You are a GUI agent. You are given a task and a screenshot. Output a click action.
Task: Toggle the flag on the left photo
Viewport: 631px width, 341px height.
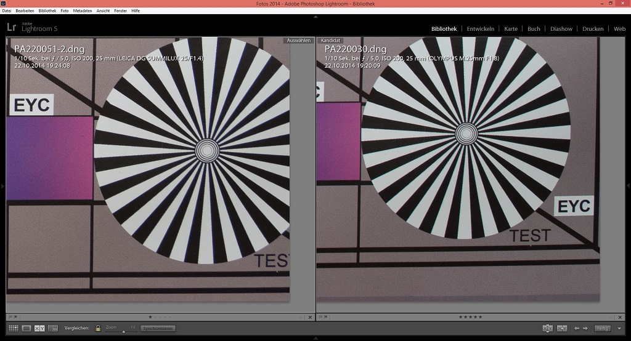coord(10,317)
